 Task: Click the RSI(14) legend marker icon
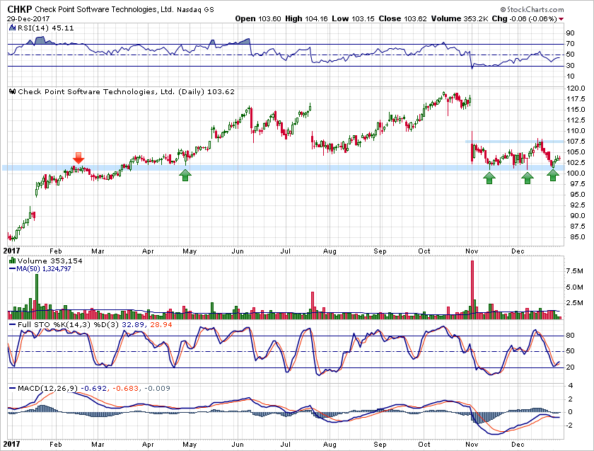point(11,29)
